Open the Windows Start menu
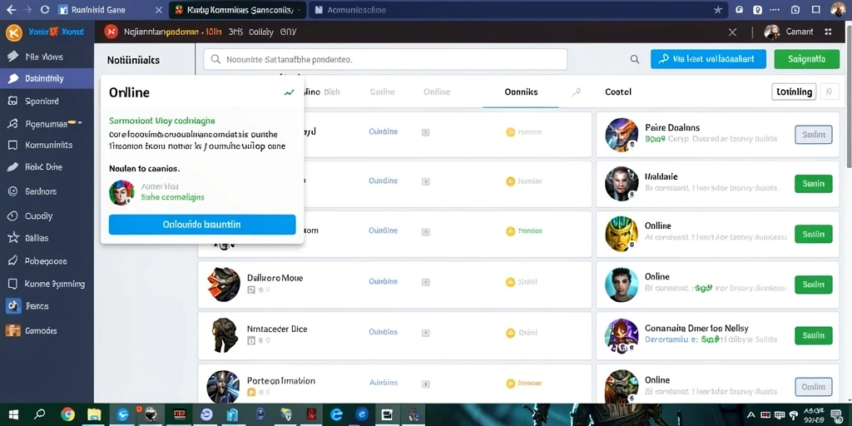The height and width of the screenshot is (426, 852). click(x=13, y=414)
